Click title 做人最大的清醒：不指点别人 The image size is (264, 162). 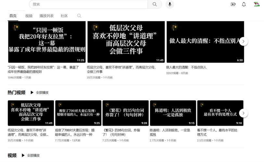pyautogui.click(x=186, y=67)
